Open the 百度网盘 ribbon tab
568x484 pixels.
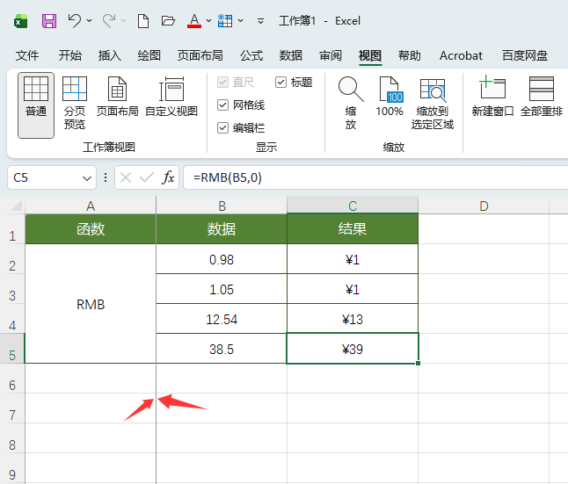click(525, 55)
